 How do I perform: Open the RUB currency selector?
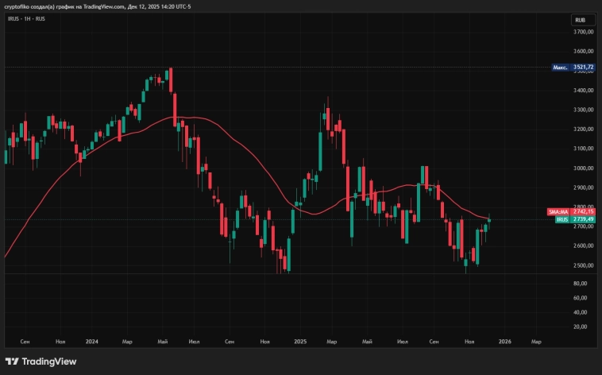[581, 19]
